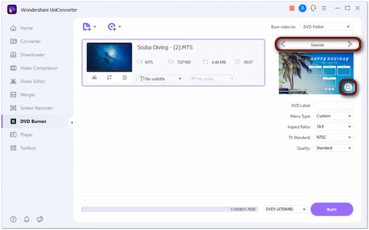Click the 00:07 duration text
Viewport: 369px width, 230px height.
coord(248,62)
